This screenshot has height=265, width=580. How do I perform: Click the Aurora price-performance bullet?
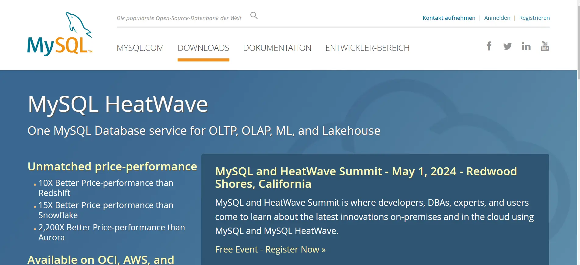[x=111, y=232]
